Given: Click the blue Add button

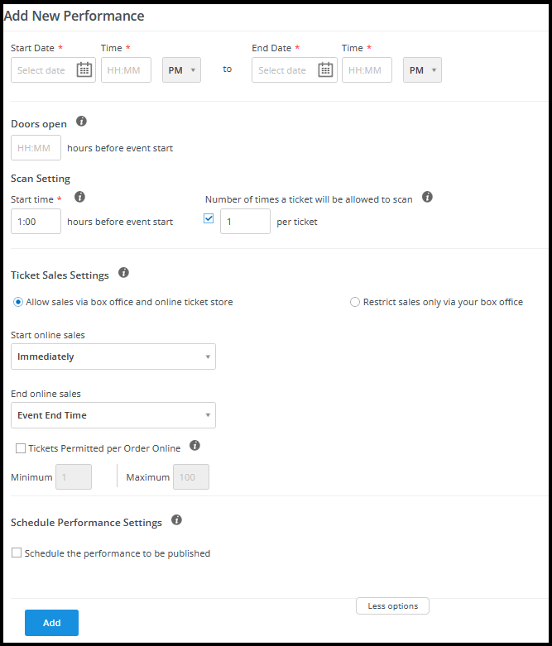Looking at the screenshot, I should (x=51, y=623).
